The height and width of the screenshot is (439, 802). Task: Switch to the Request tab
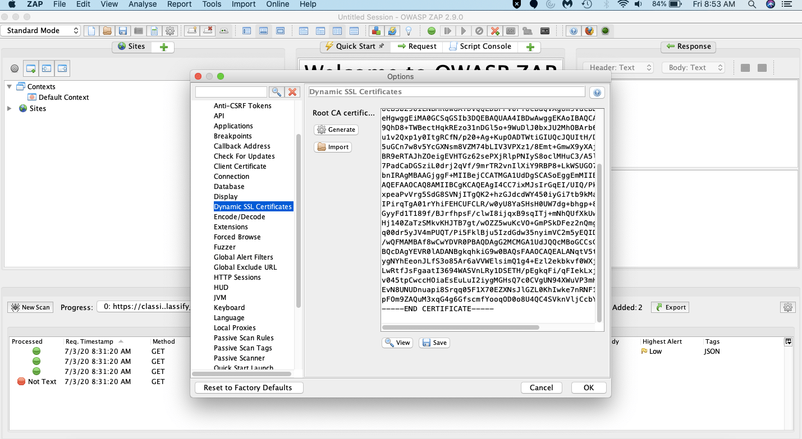coord(417,47)
